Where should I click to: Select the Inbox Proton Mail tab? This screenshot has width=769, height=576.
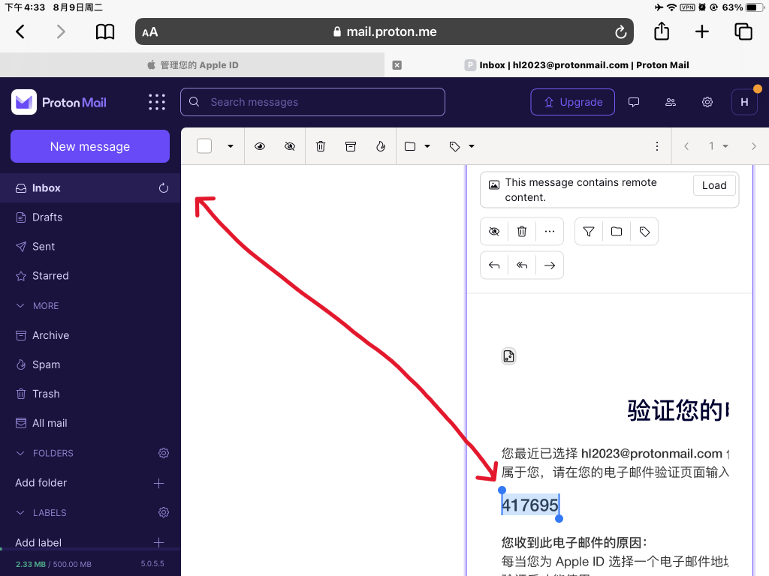coord(577,65)
